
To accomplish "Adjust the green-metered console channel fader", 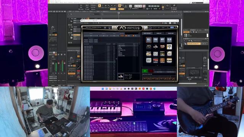I will [59, 64].
